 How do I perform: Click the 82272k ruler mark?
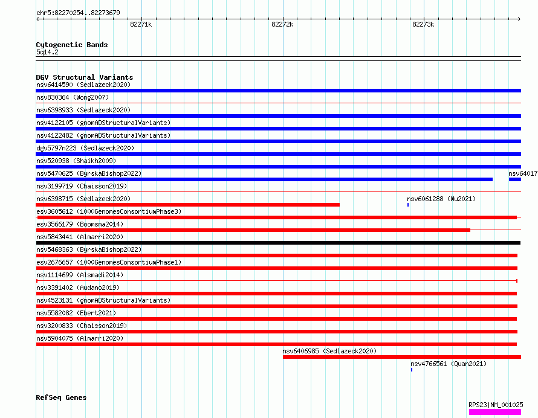pos(282,24)
